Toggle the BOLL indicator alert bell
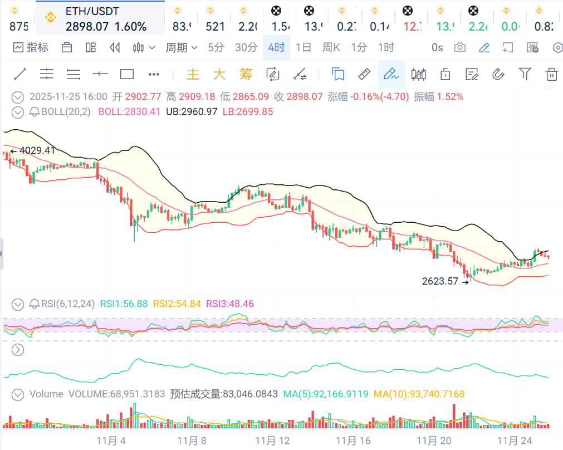 35,112
